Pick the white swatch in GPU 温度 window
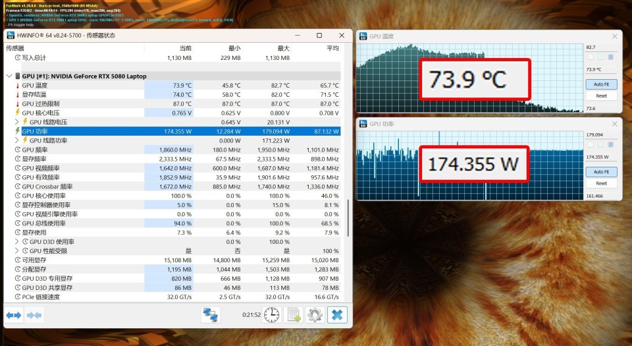 pyautogui.click(x=591, y=57)
